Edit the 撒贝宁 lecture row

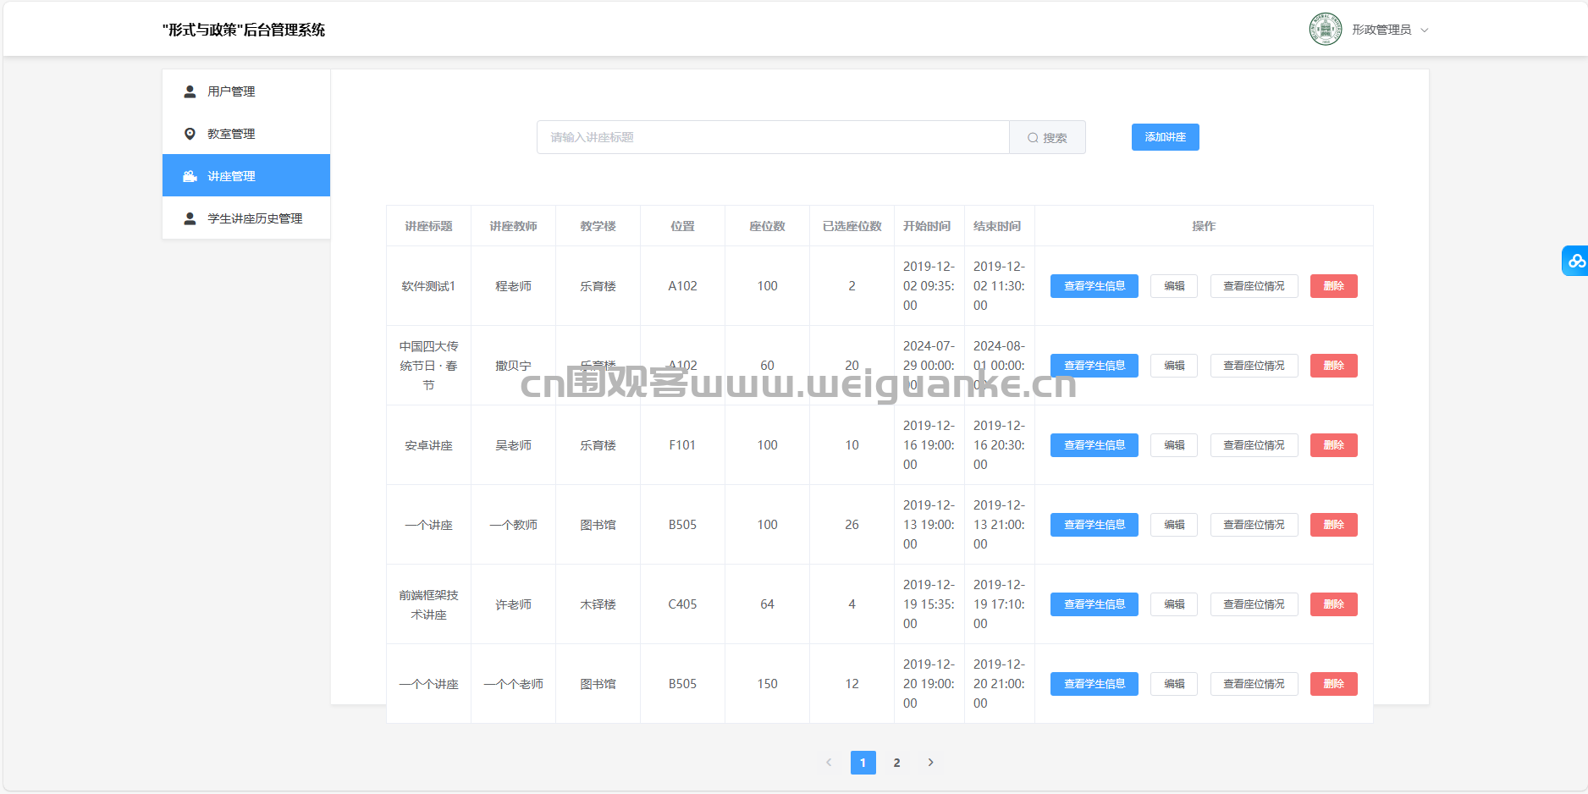tap(1174, 366)
